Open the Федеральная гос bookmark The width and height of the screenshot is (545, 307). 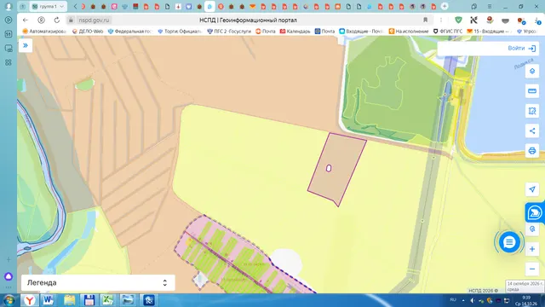[130, 32]
